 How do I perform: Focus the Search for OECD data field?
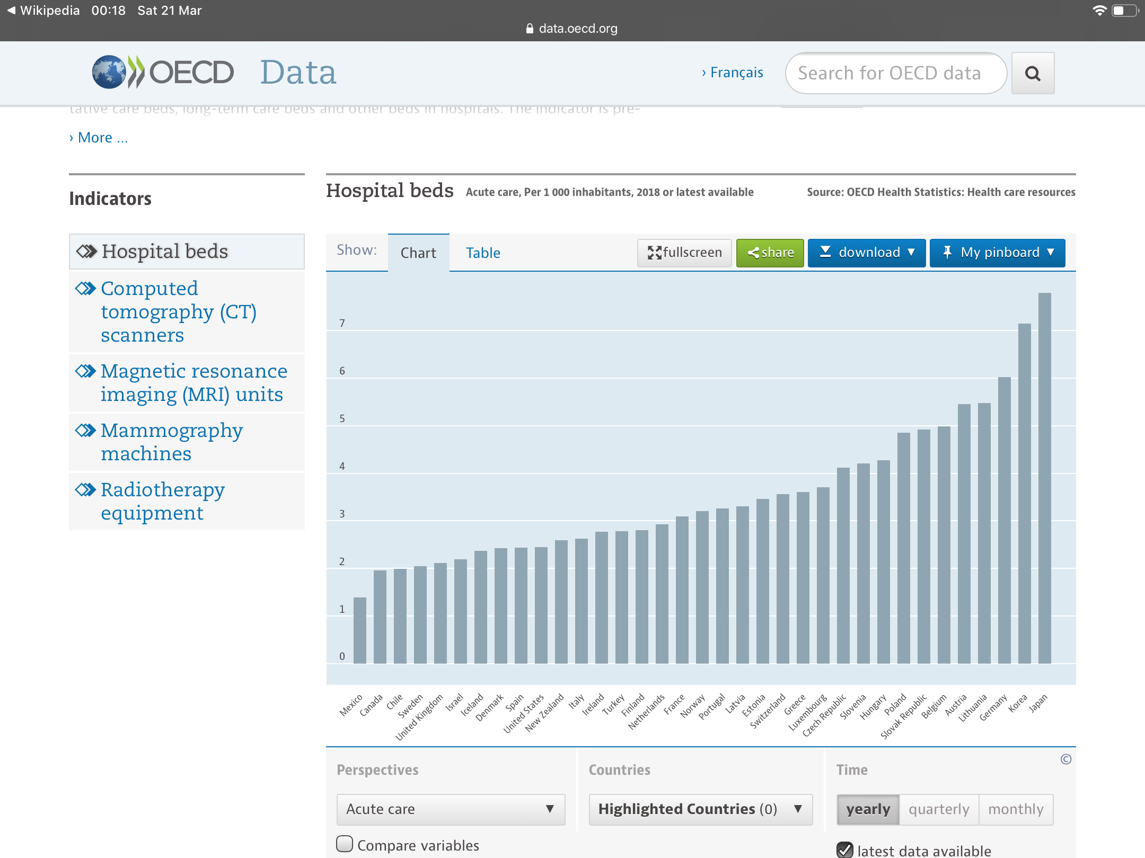[895, 73]
